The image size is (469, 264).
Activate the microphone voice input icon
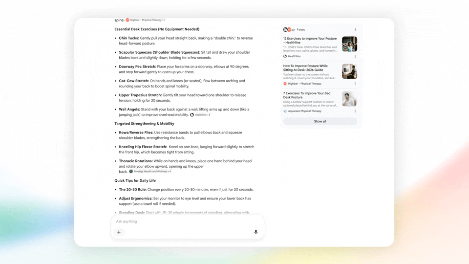(x=256, y=232)
